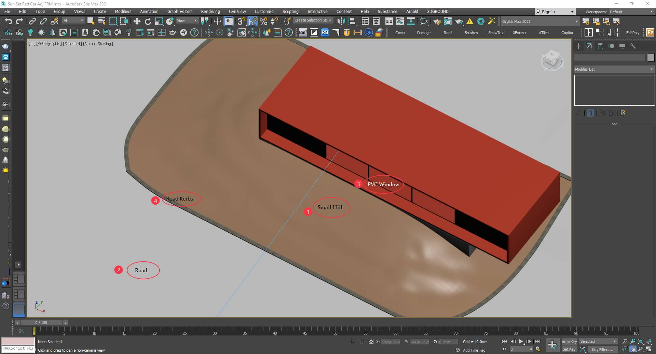
Task: Toggle Auto Key animation mode
Action: coord(569,341)
